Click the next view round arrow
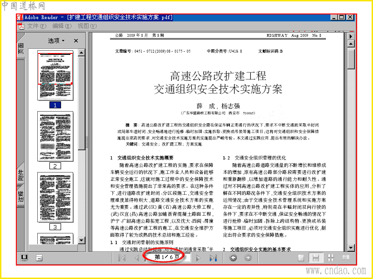Viewport: 373px width, 279px height. click(248, 258)
